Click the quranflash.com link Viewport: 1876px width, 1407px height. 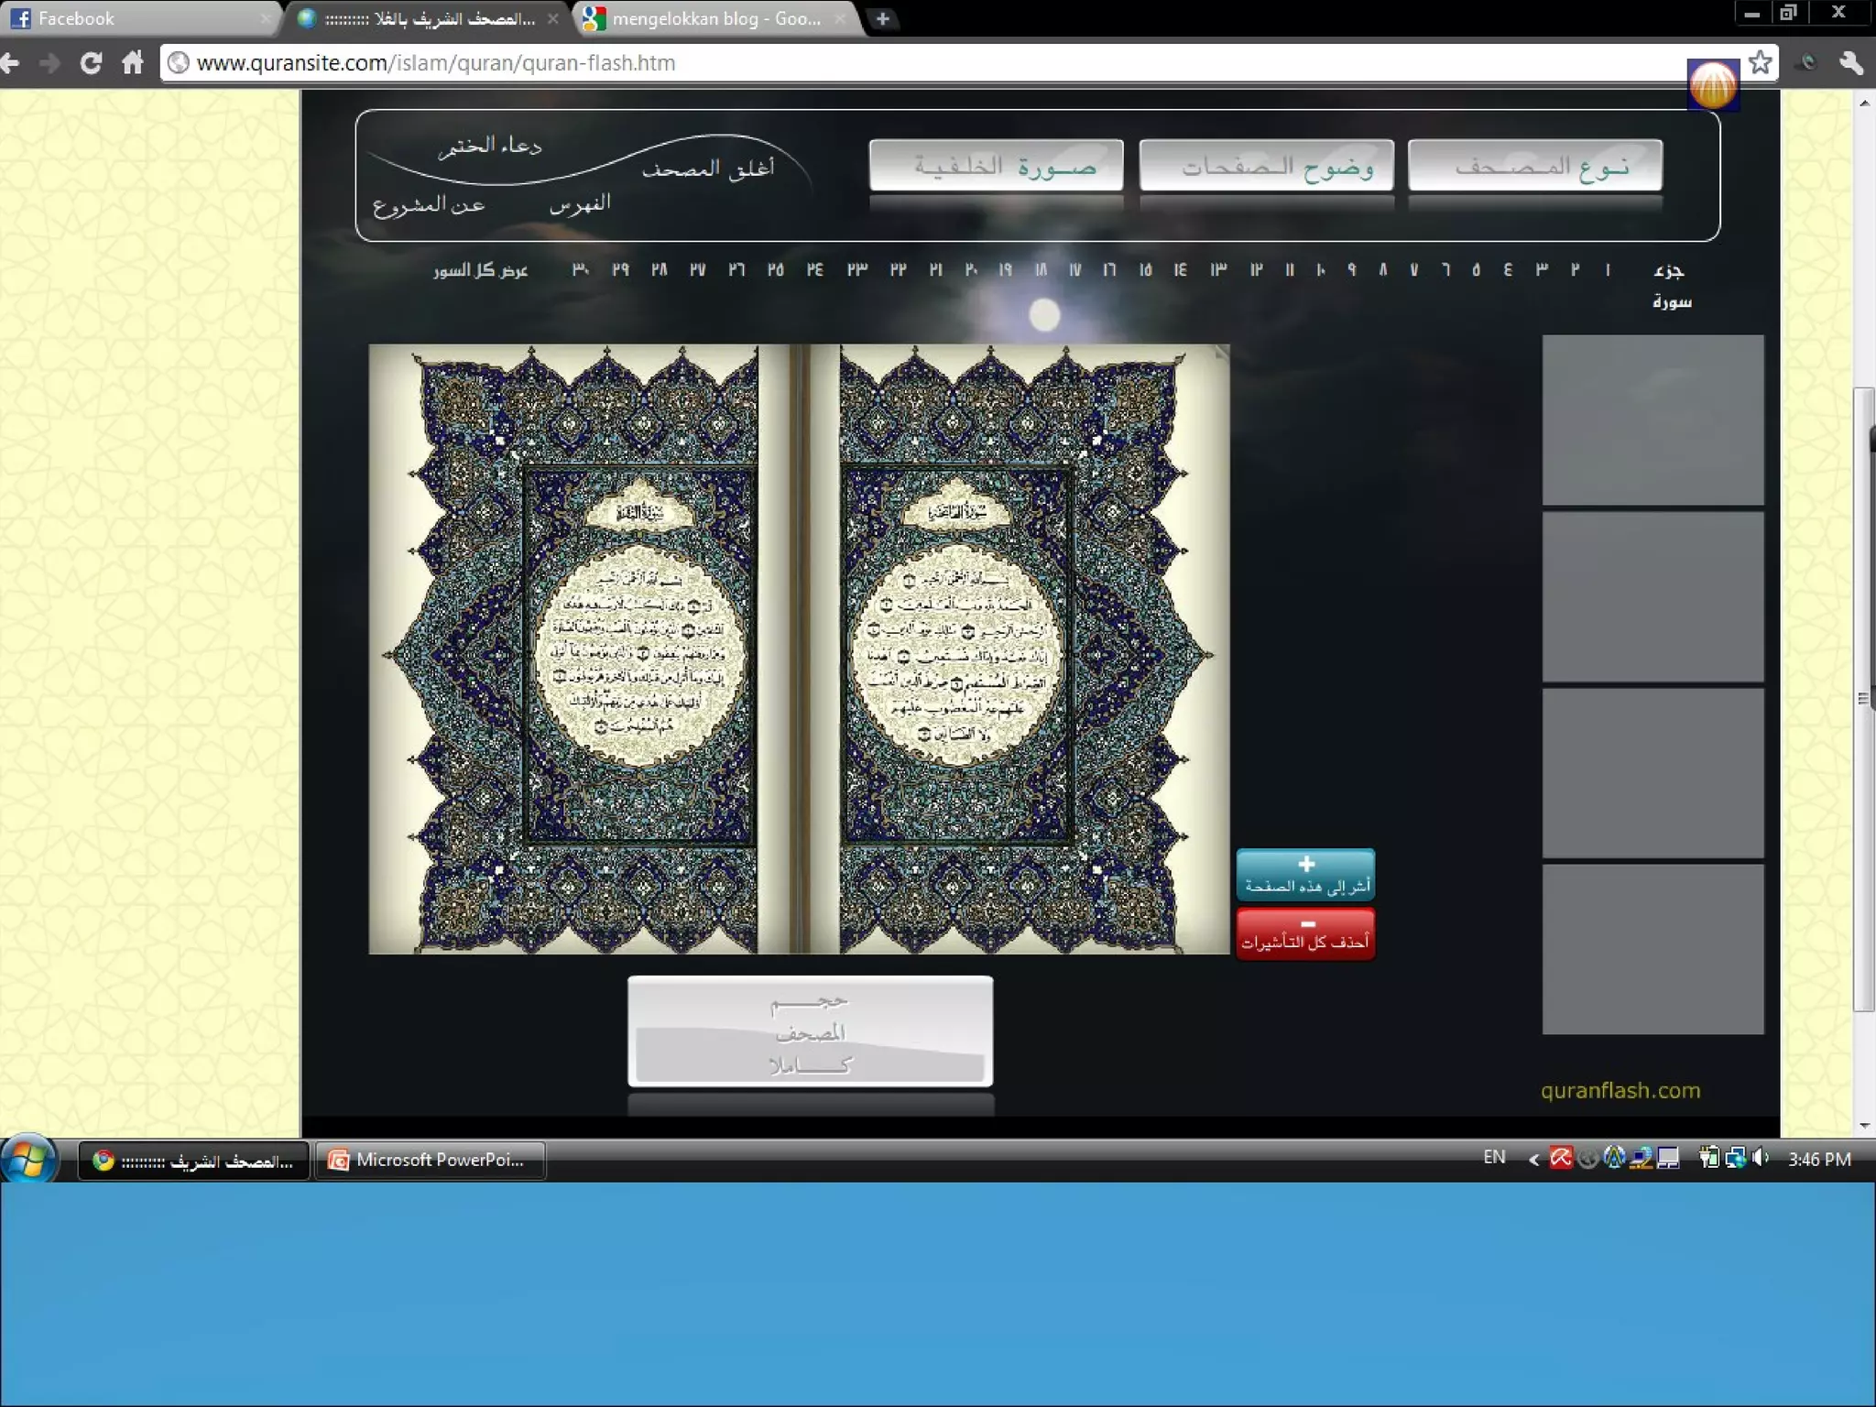pyautogui.click(x=1620, y=1090)
